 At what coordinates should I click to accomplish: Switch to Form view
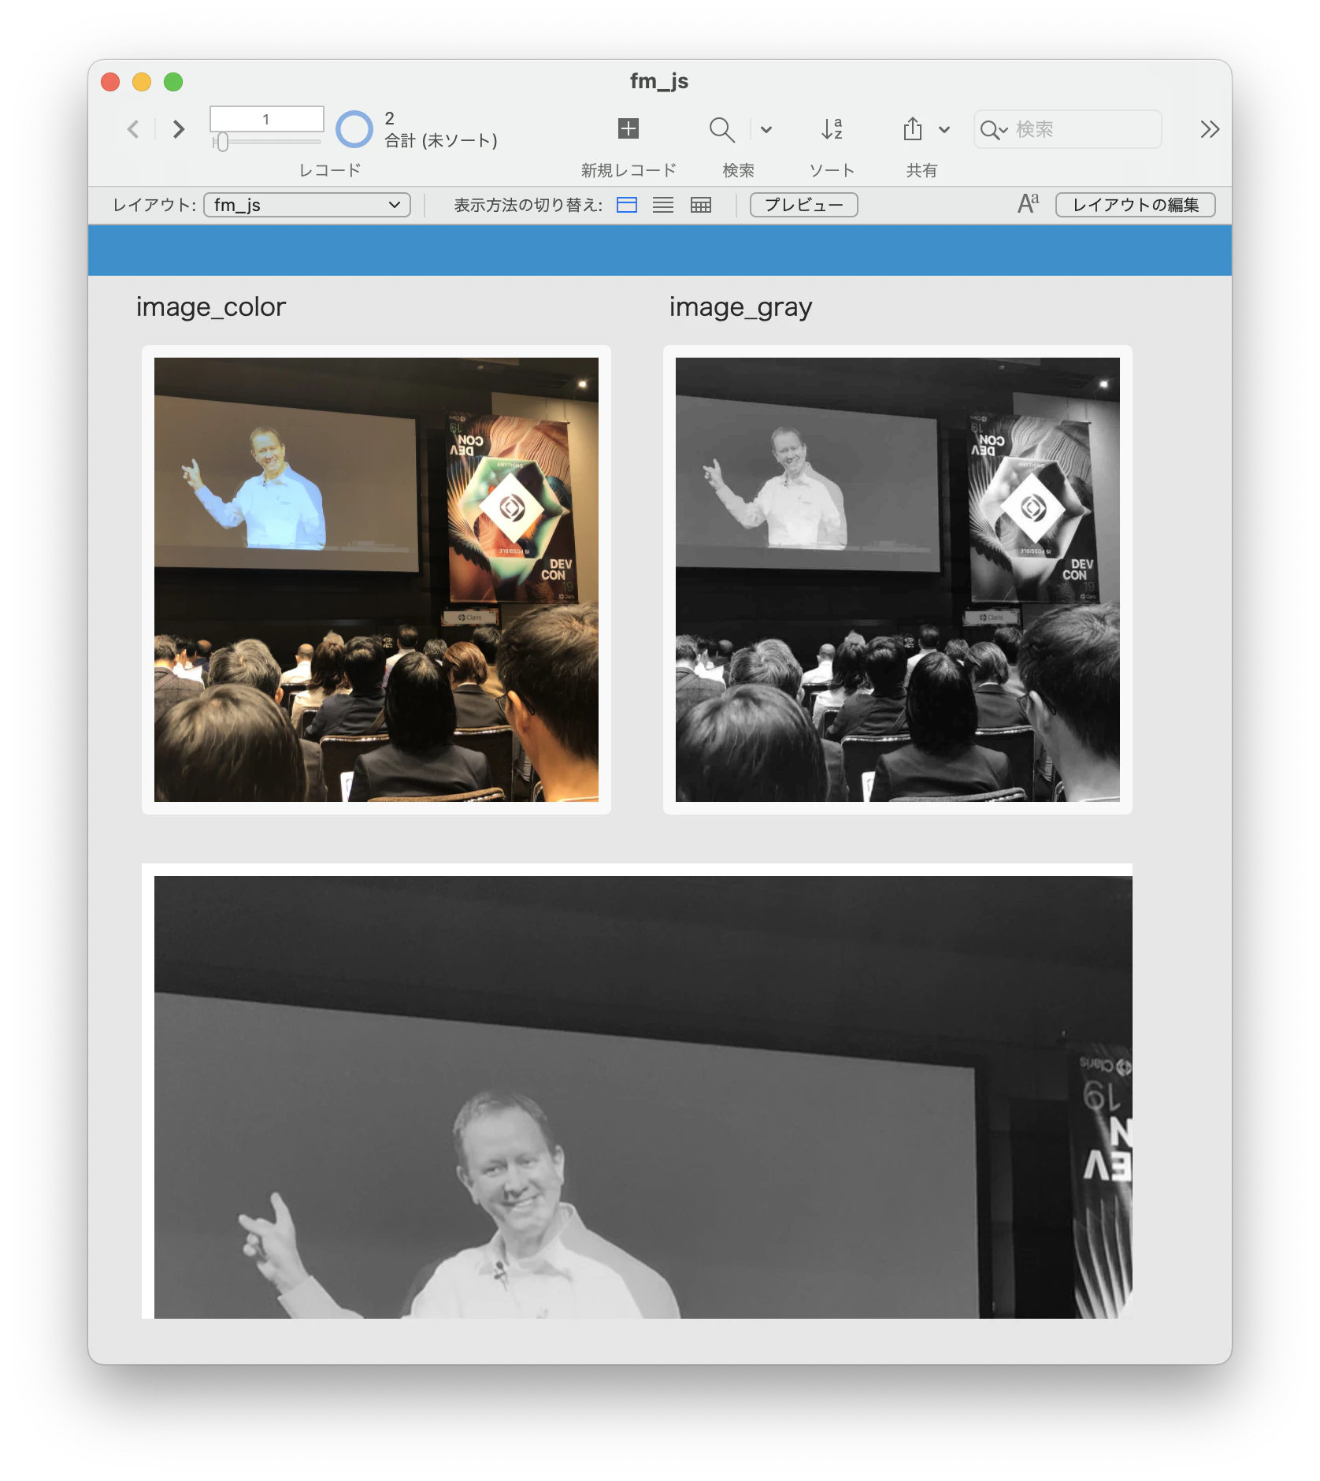pos(627,205)
